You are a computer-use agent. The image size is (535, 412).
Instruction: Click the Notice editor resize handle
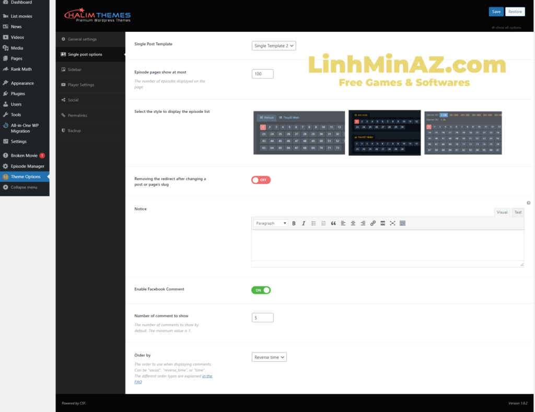click(x=522, y=265)
